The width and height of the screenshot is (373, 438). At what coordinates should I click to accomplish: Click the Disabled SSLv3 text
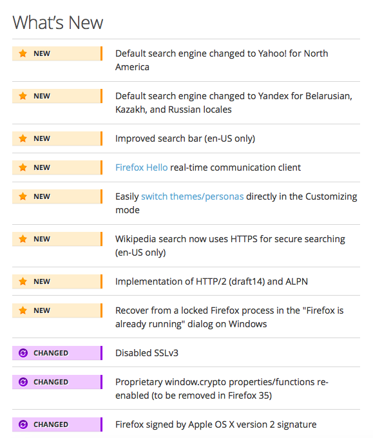[x=147, y=353]
